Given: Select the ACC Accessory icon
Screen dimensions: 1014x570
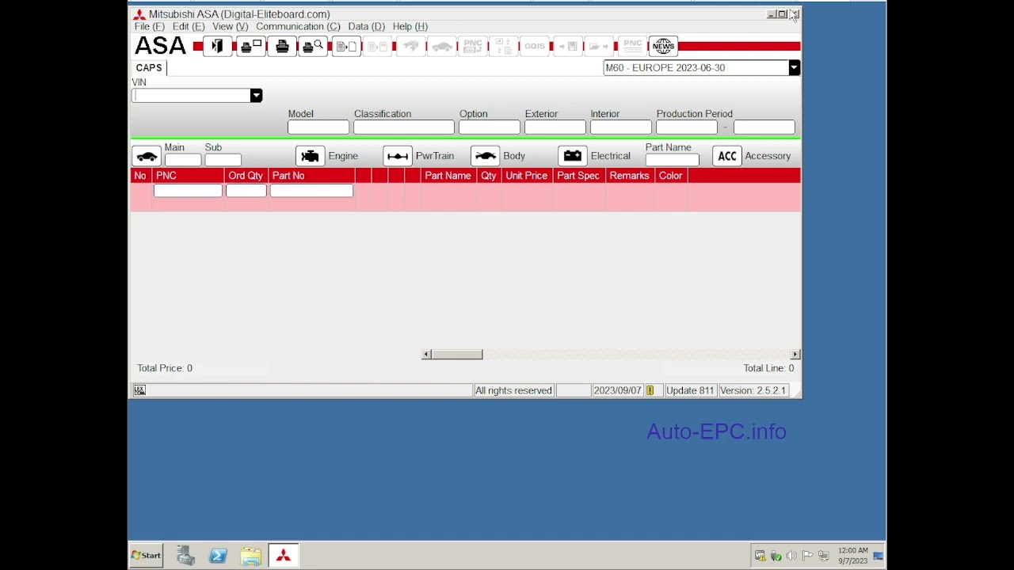Looking at the screenshot, I should (x=727, y=156).
